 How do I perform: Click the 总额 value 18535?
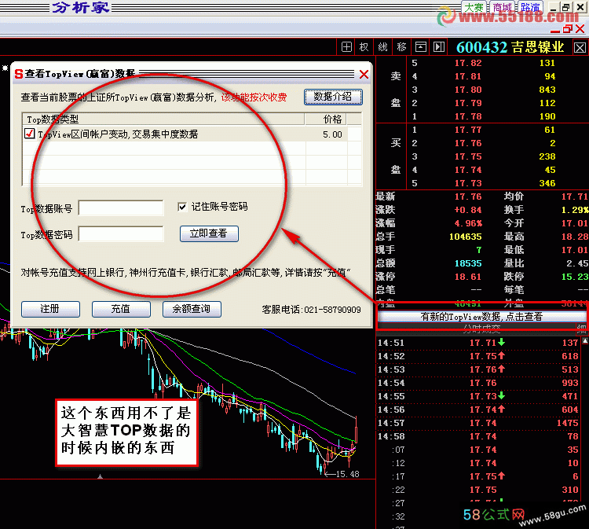coord(468,263)
